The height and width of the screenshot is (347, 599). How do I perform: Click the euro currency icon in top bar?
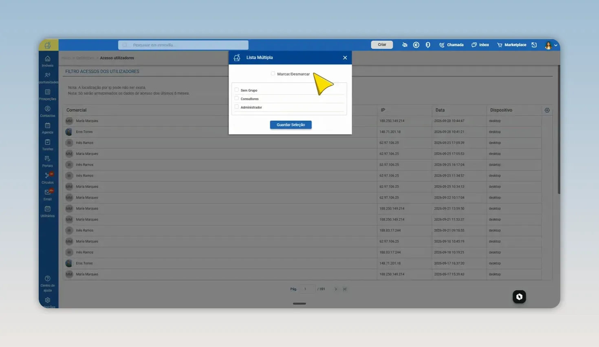click(x=416, y=45)
